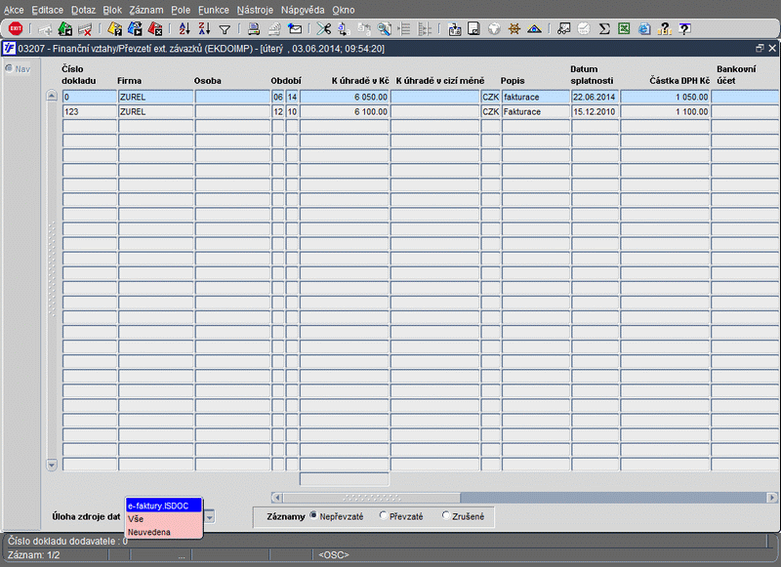The height and width of the screenshot is (567, 781).
Task: Click the amount cell 6 100.00
Action: (345, 111)
